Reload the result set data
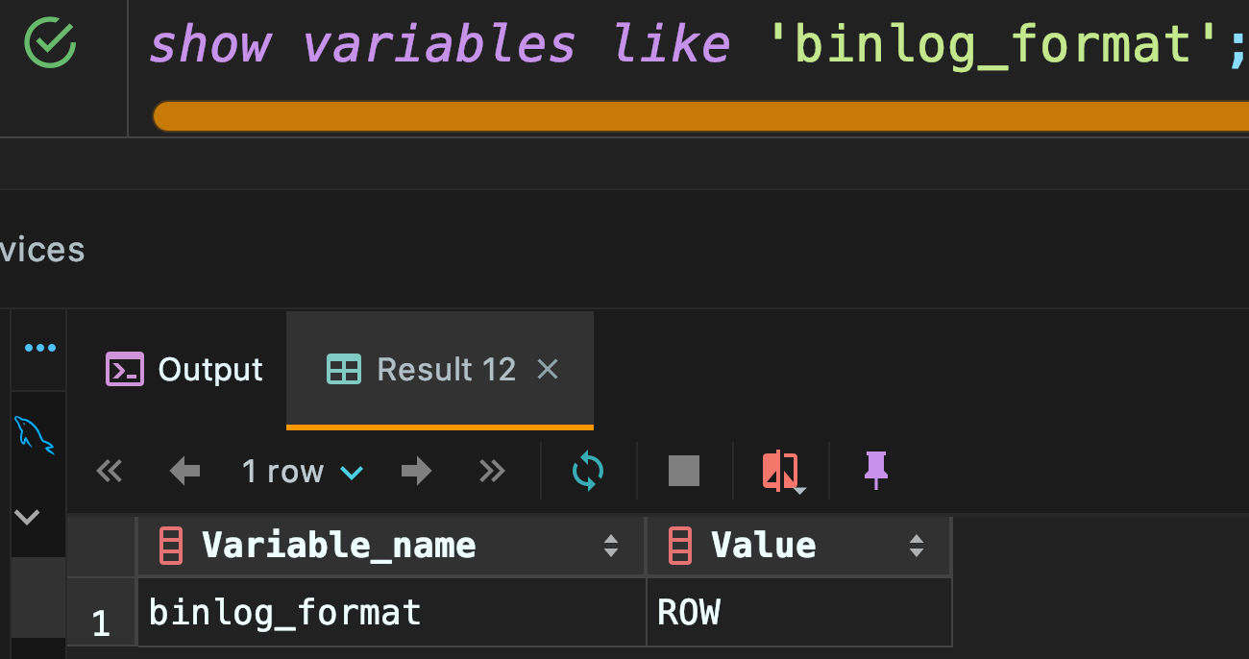Viewport: 1249px width, 659px height. pyautogui.click(x=588, y=471)
